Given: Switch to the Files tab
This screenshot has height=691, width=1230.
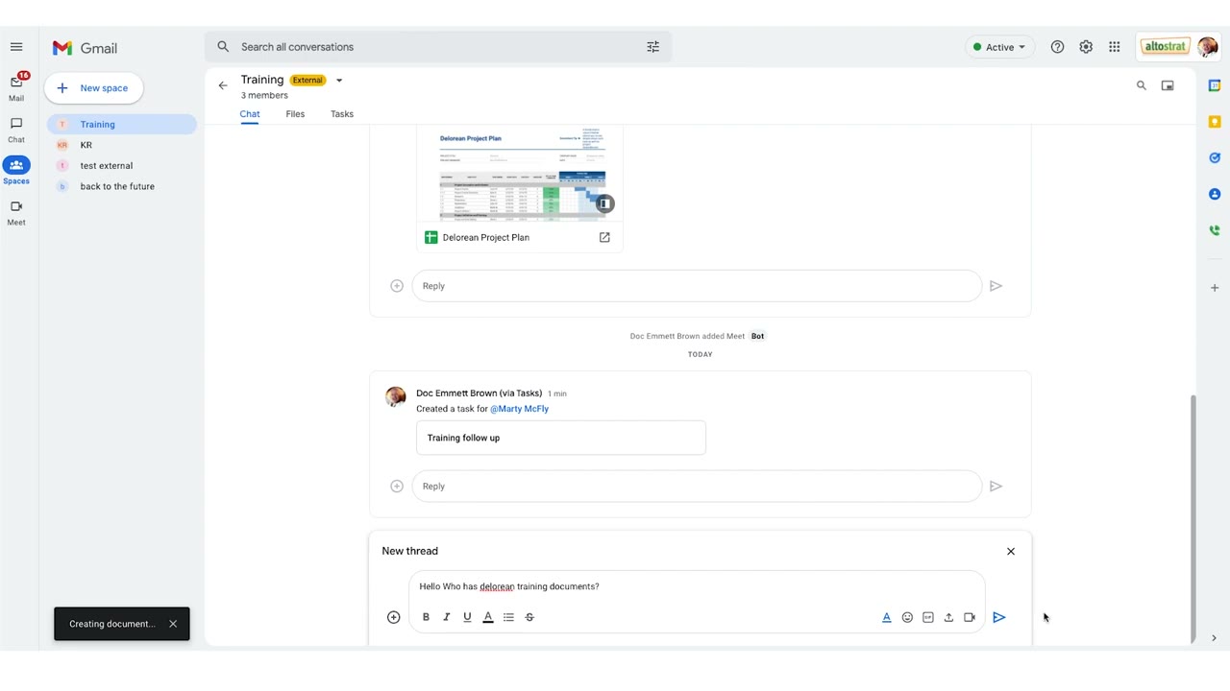Looking at the screenshot, I should coord(295,114).
